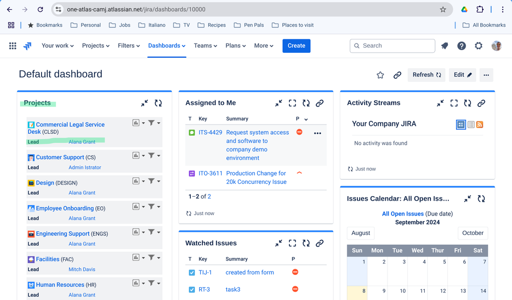Viewport: 512px width, 300px height.
Task: Refresh the Assigned to Me gadget
Action: click(306, 103)
